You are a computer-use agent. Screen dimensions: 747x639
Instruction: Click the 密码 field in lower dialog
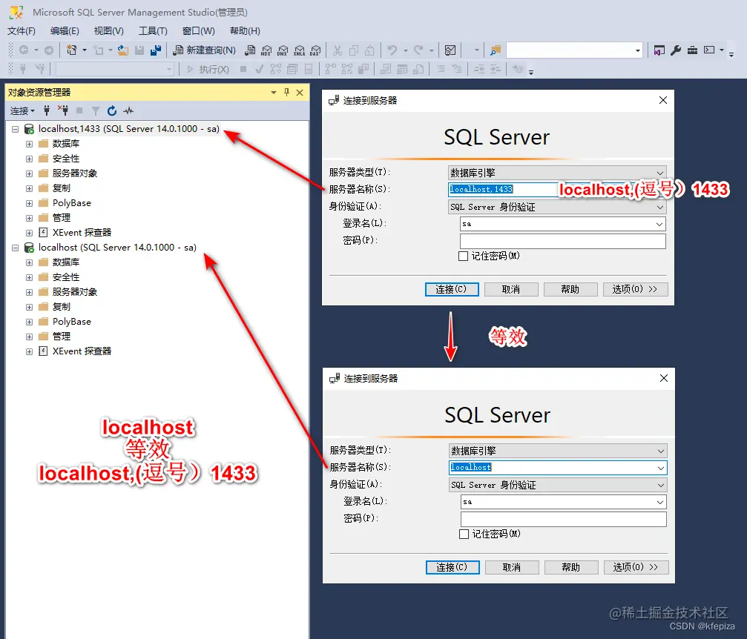point(564,519)
